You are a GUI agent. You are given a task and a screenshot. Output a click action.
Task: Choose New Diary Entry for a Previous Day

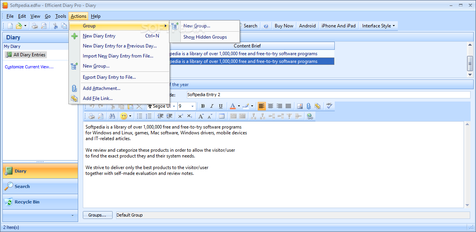119,46
